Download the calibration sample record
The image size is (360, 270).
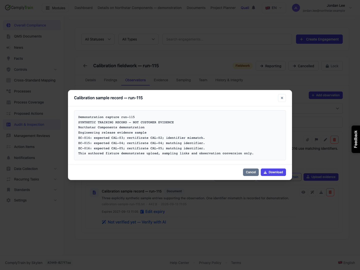pyautogui.click(x=273, y=172)
